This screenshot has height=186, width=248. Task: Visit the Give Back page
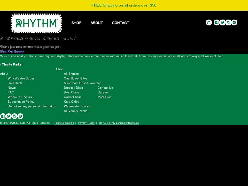click(x=15, y=83)
